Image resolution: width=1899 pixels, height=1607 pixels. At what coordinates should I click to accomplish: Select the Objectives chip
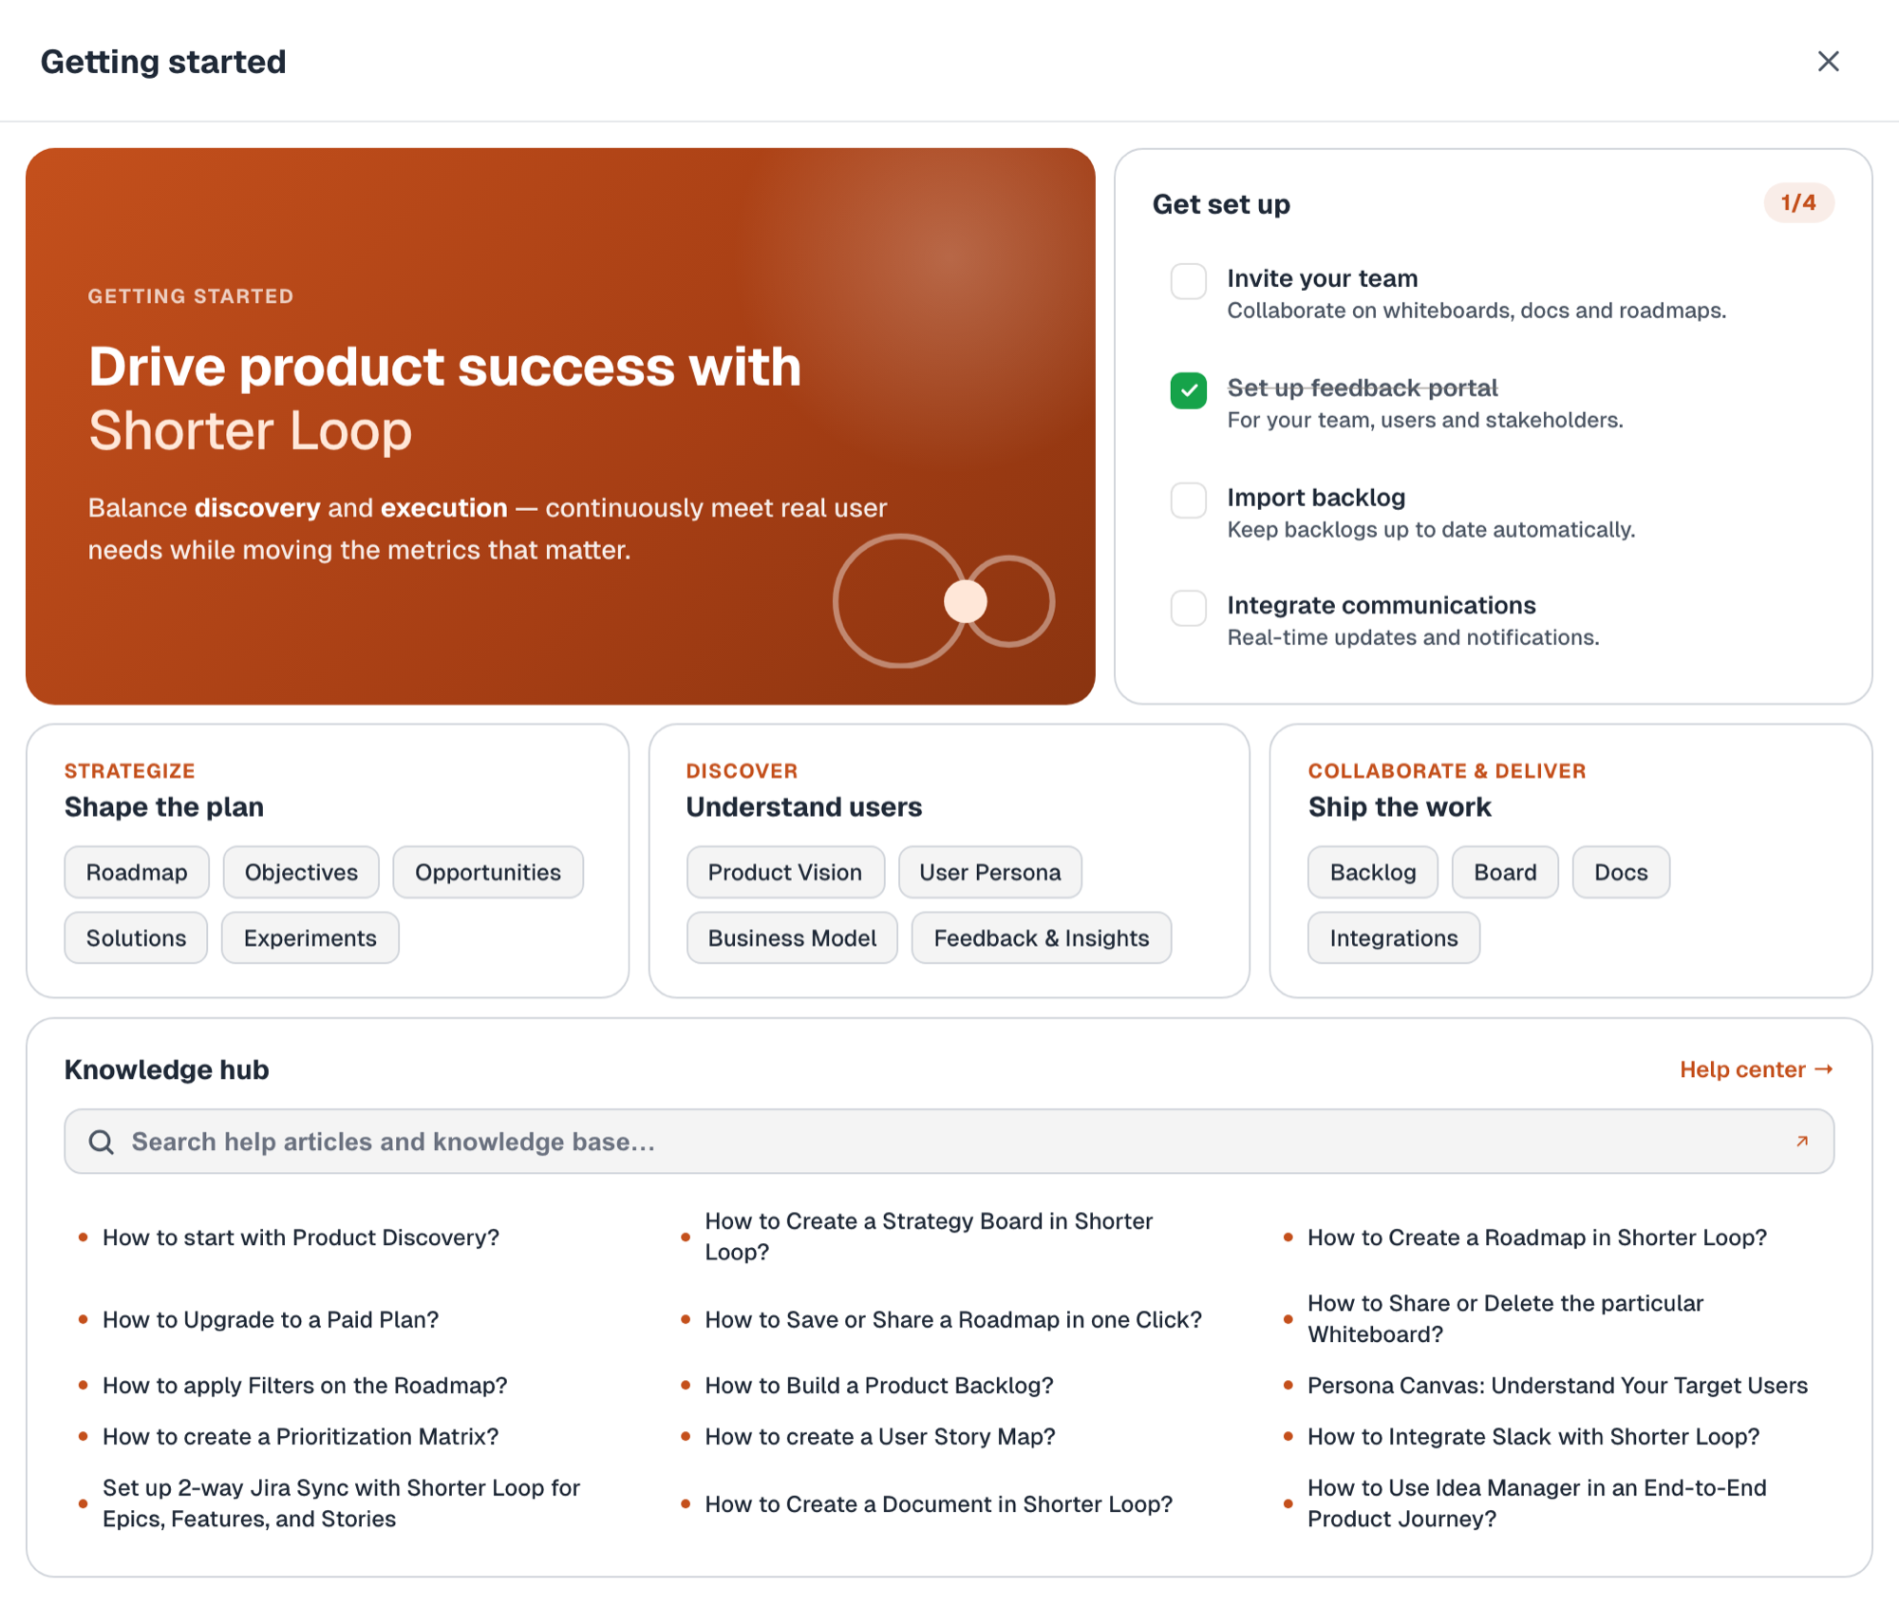coord(301,872)
